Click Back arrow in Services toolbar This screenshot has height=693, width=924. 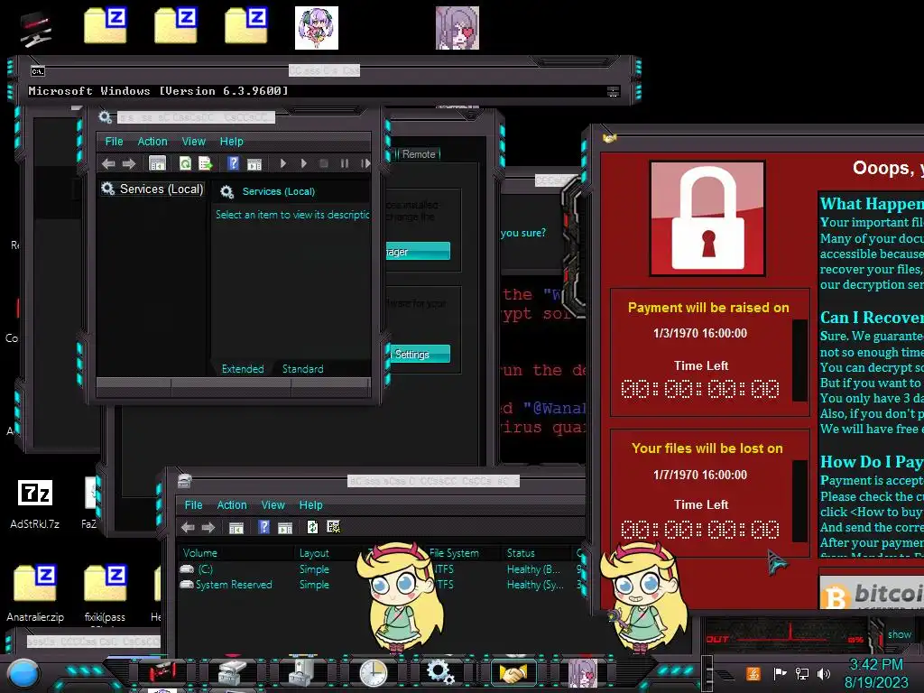[108, 164]
